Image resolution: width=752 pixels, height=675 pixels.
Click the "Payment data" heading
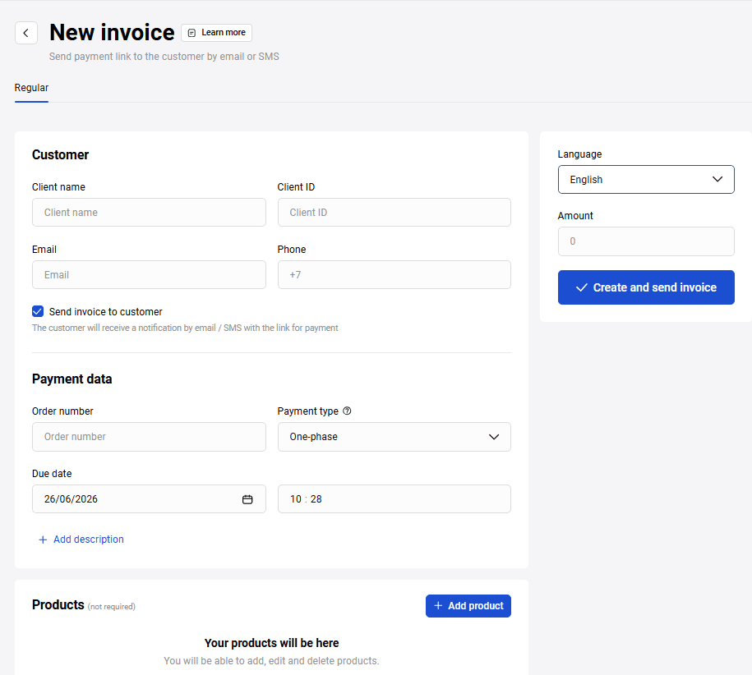point(72,379)
